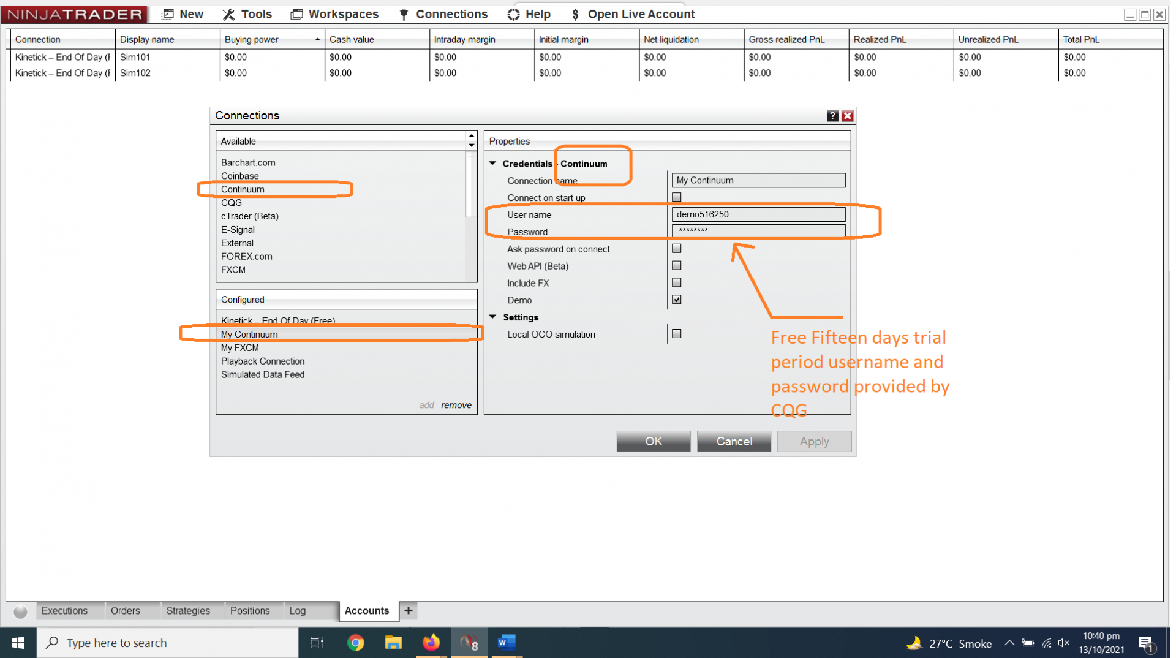The height and width of the screenshot is (658, 1176).
Task: Click the Buying power column sort arrow
Action: [x=317, y=40]
